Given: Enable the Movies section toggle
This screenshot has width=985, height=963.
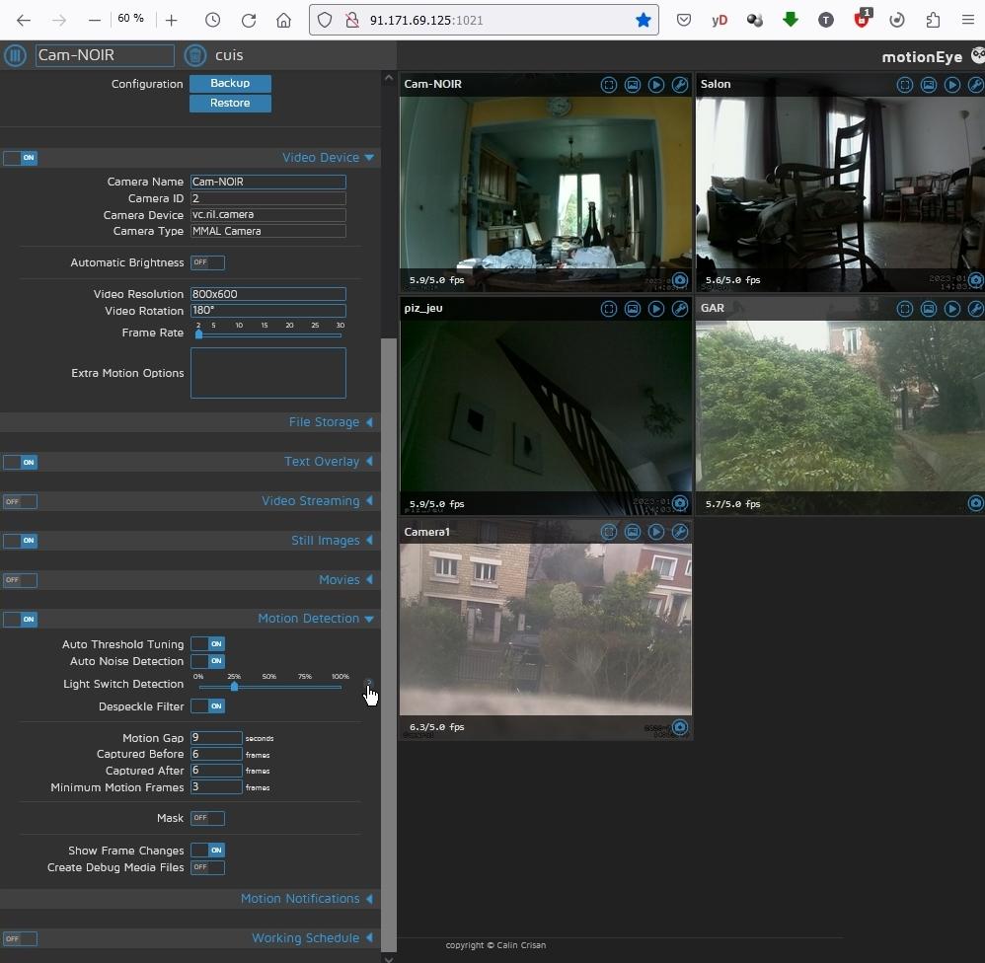Looking at the screenshot, I should (x=20, y=580).
